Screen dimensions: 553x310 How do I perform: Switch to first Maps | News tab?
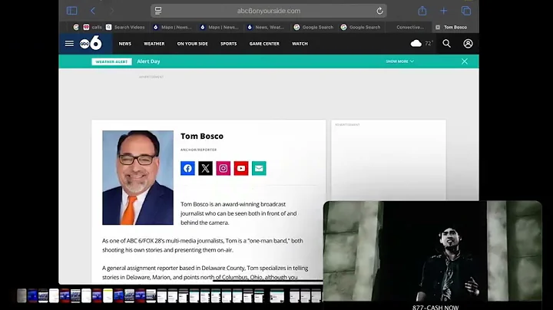(x=173, y=27)
